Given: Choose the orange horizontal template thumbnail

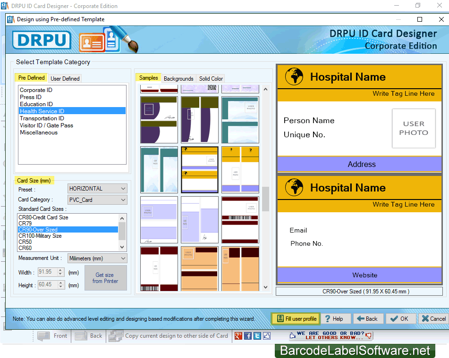Looking at the screenshot, I should click(200, 269).
